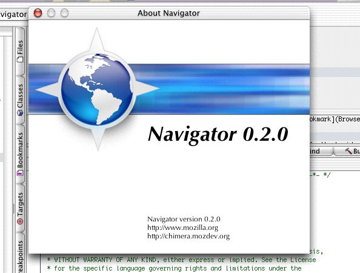Minimize the About Navigator window
The height and width of the screenshot is (273, 360).
coord(51,13)
